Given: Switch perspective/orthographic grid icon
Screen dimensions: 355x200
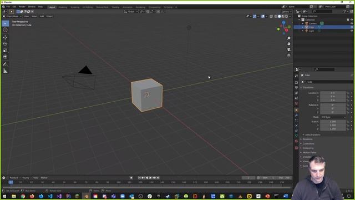Looking at the screenshot, I should (288, 55).
